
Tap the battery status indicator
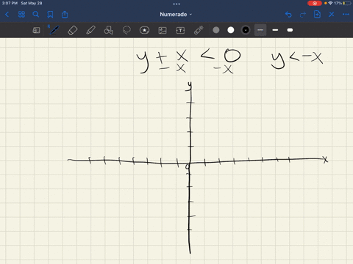click(346, 3)
